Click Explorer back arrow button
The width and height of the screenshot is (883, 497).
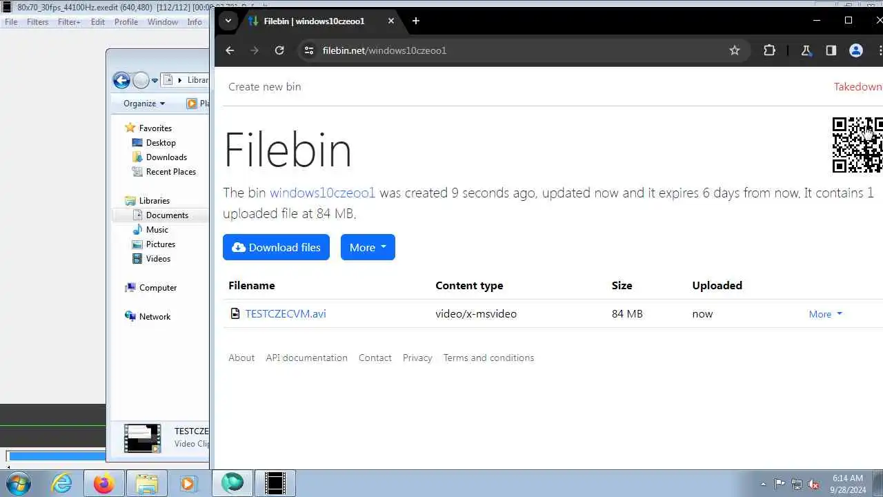click(x=121, y=81)
